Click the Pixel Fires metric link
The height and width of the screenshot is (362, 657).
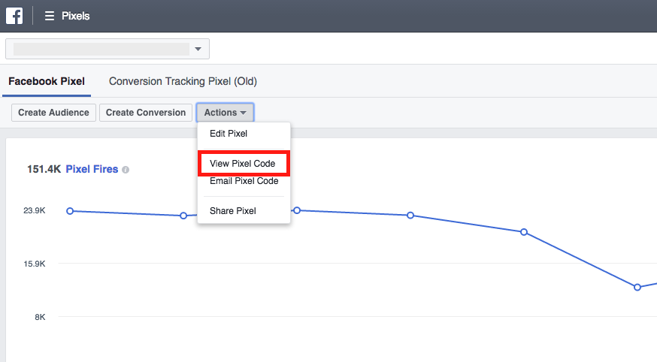[92, 169]
